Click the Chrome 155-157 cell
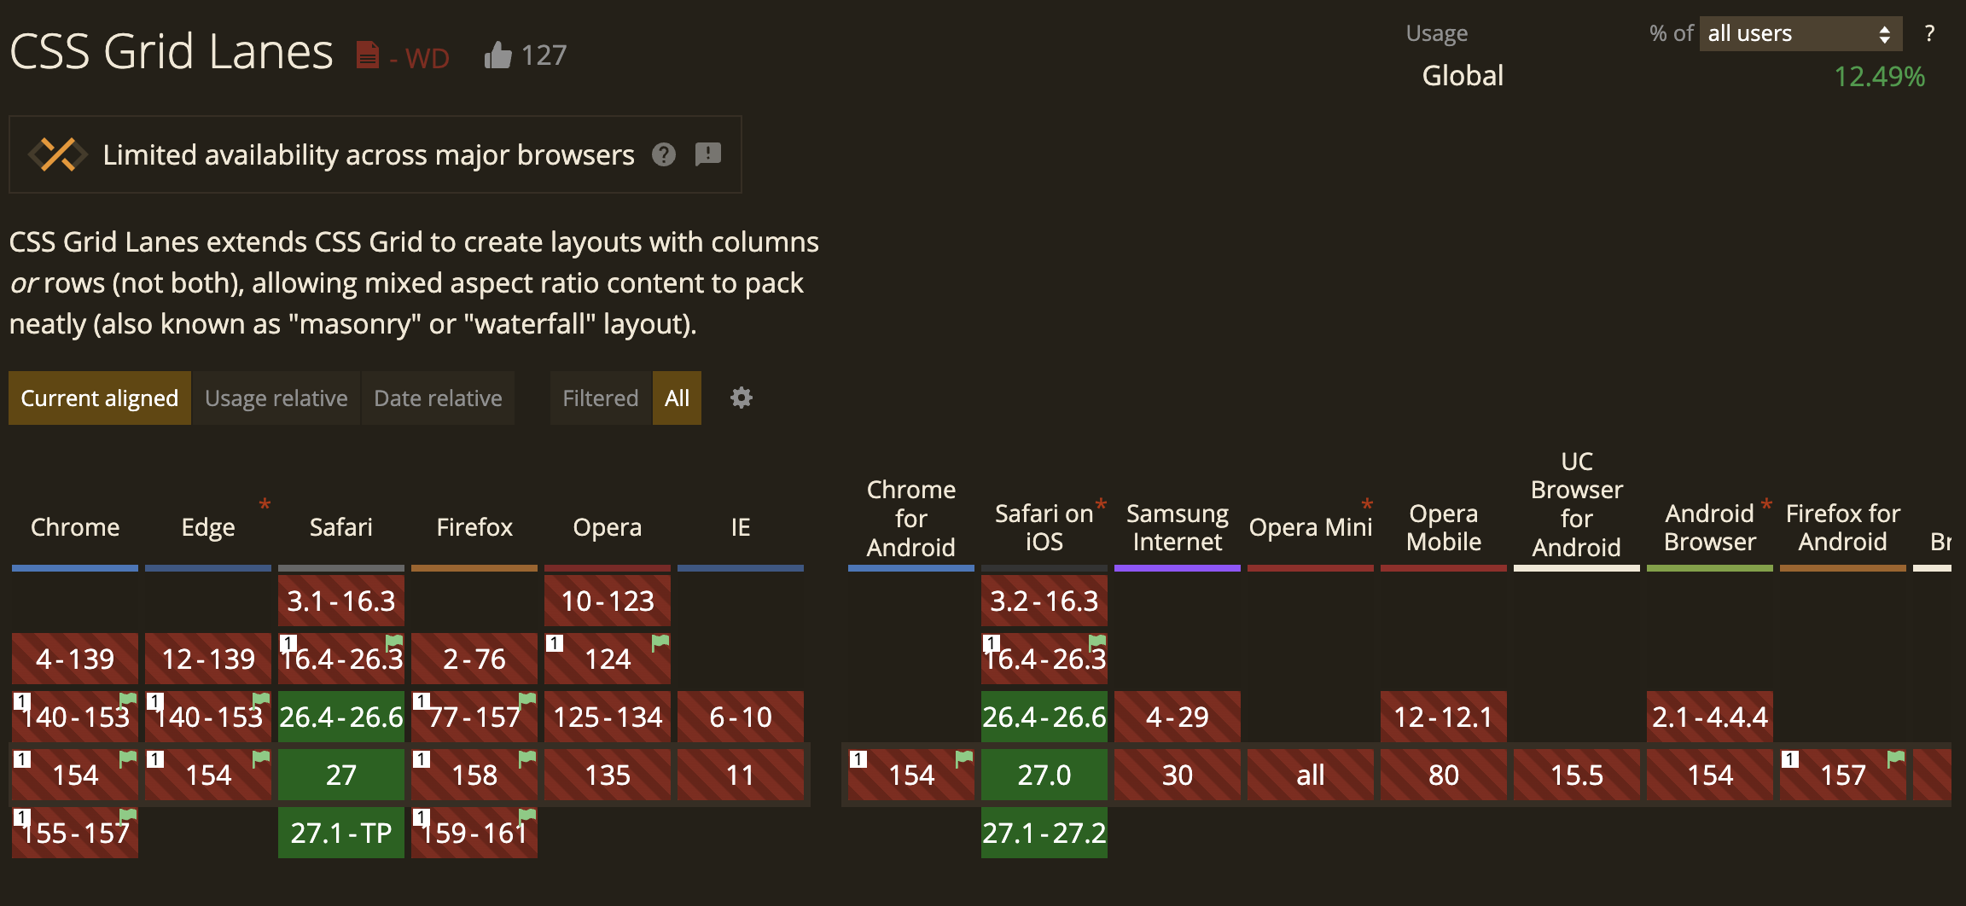Image resolution: width=1966 pixels, height=906 pixels. click(x=75, y=833)
